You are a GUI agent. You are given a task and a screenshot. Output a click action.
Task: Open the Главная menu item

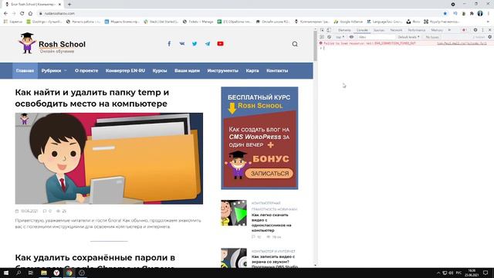coord(25,70)
